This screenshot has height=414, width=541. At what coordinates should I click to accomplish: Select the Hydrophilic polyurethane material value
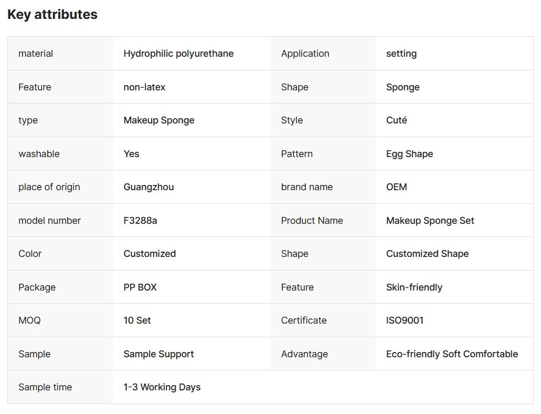point(178,54)
